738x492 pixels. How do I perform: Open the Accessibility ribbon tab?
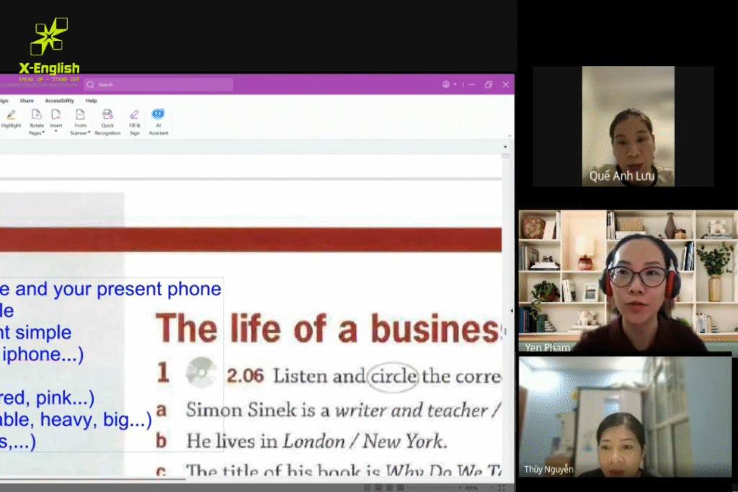(x=59, y=101)
